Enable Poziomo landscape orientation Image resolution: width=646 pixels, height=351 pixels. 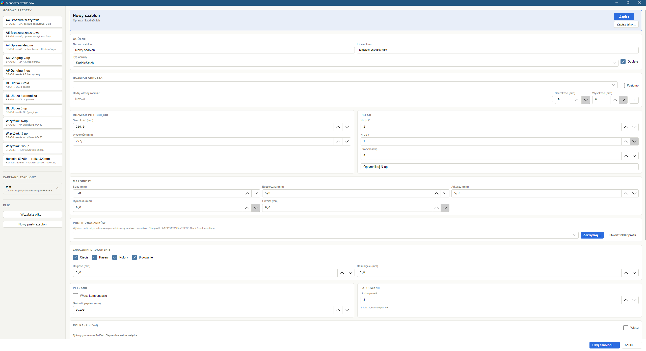pos(622,85)
